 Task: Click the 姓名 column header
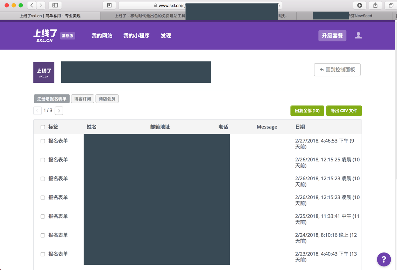coord(92,127)
